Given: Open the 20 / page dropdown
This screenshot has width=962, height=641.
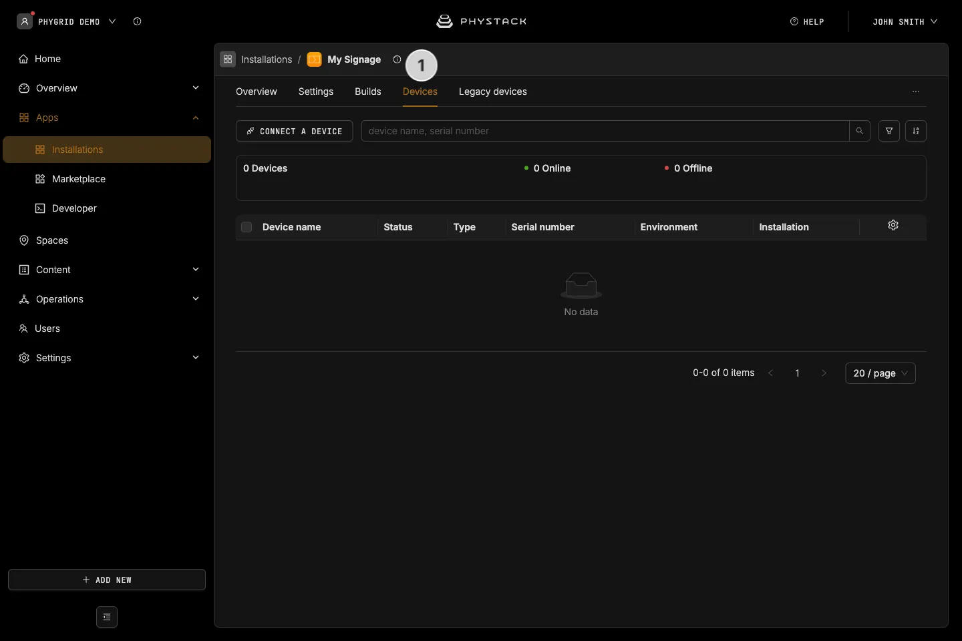Looking at the screenshot, I should pos(880,373).
